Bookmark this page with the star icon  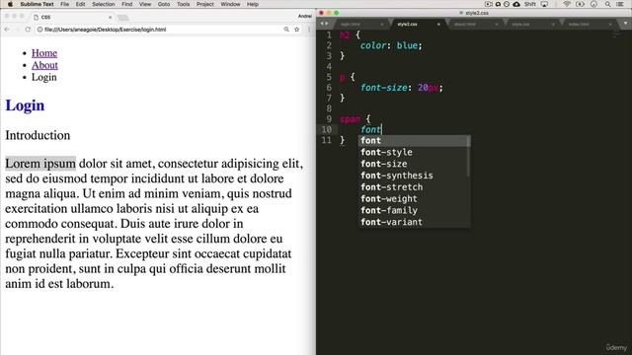(297, 30)
